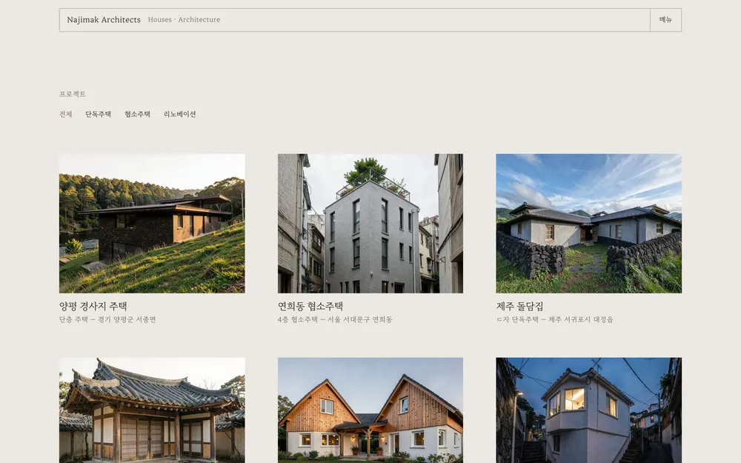Open the 양평 경사지 주택 photo
This screenshot has height=463, width=741.
[152, 224]
